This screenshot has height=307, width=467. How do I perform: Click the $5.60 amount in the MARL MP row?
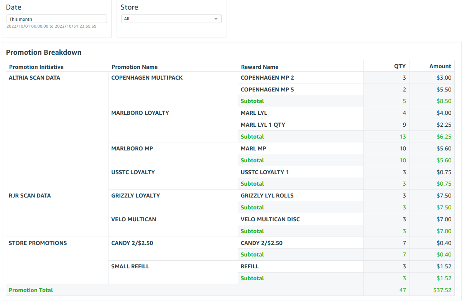[x=444, y=149]
